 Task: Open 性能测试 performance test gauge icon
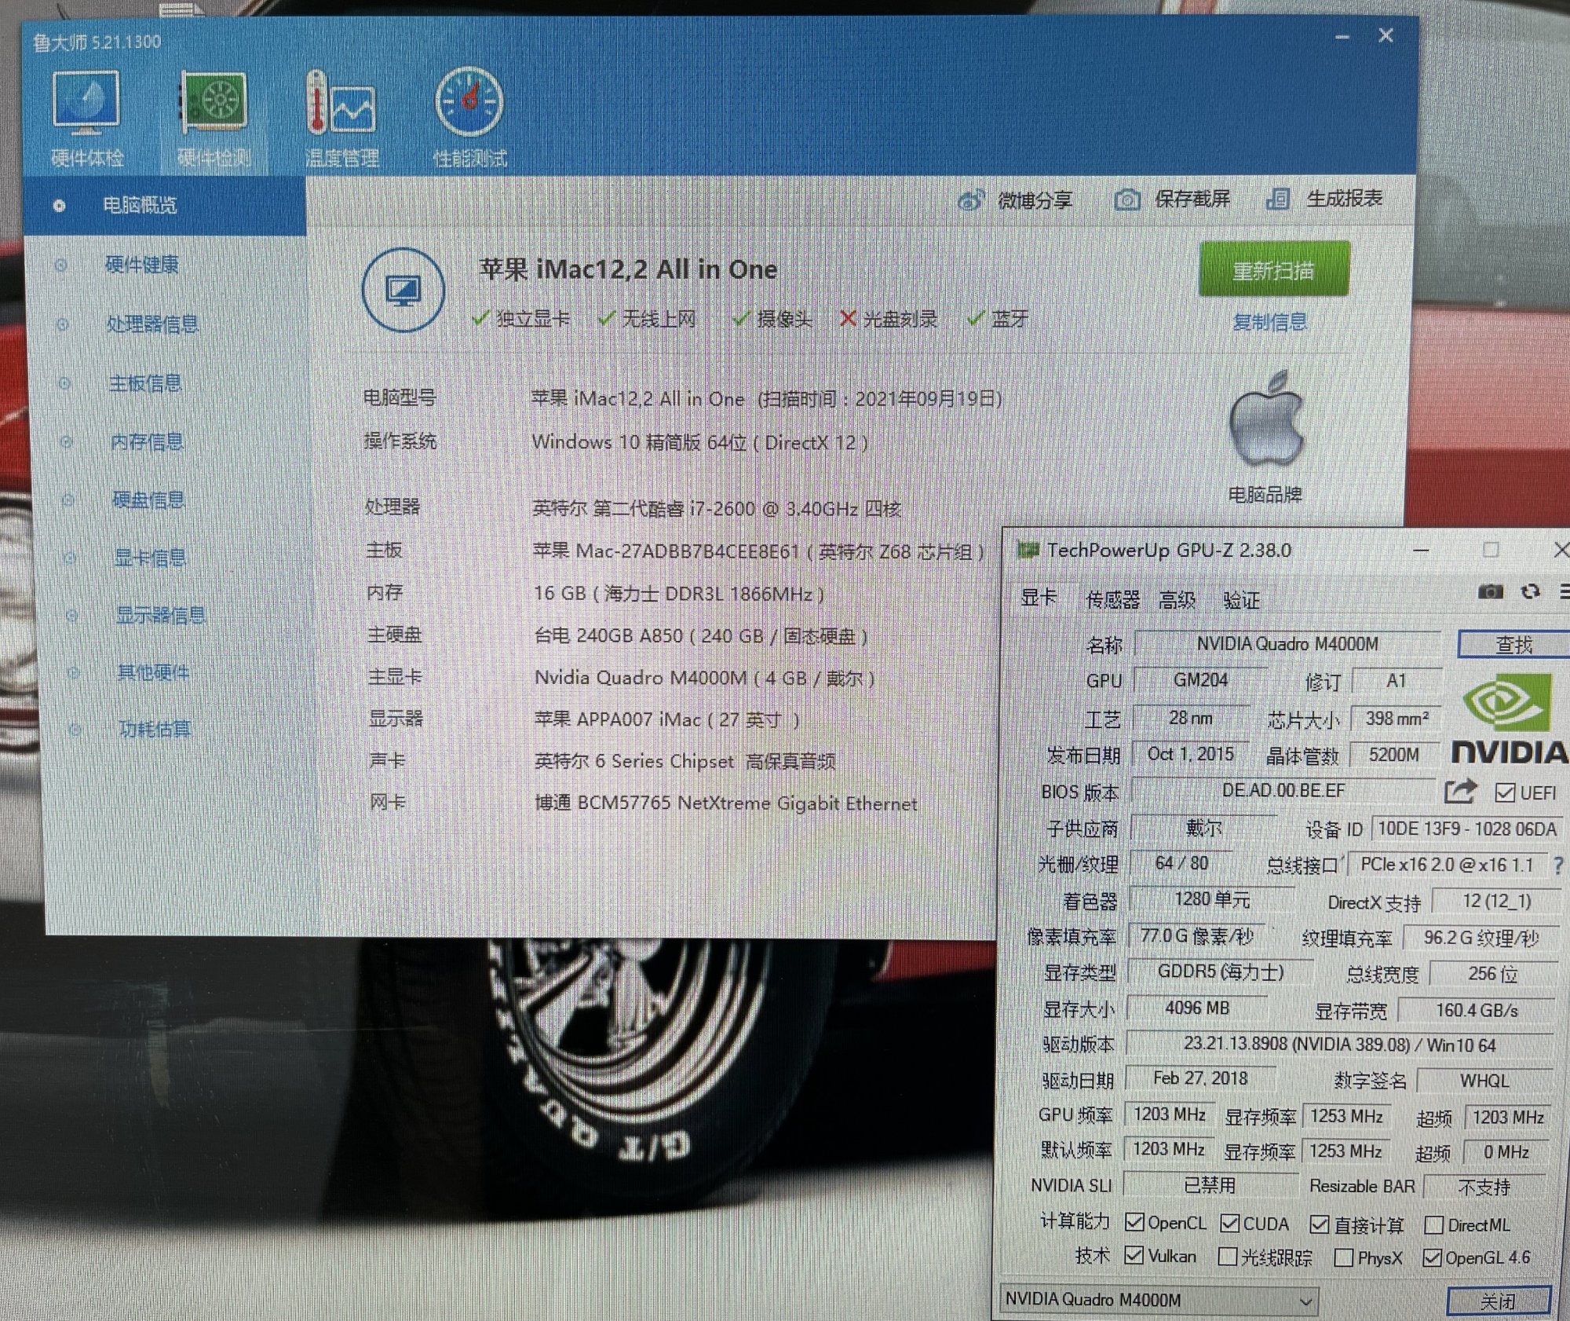[469, 103]
